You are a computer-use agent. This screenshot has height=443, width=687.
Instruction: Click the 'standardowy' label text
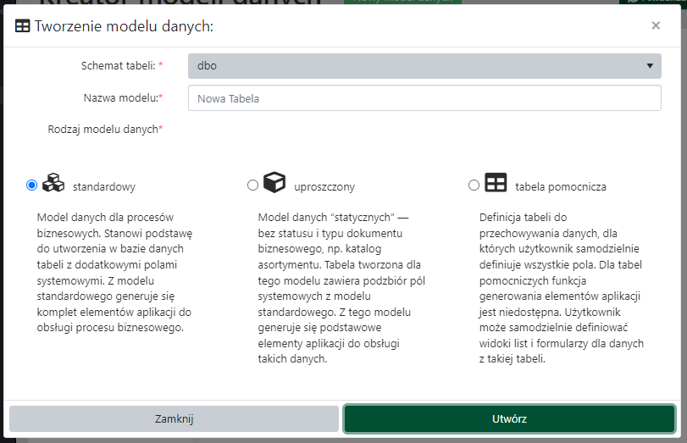(104, 187)
